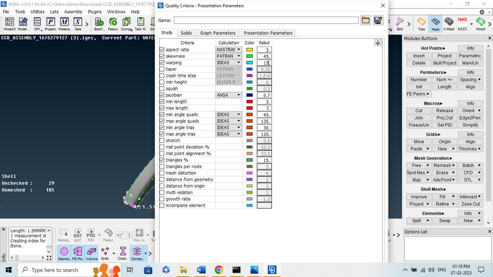
Task: Edit the max length failed value field
Action: (264, 108)
